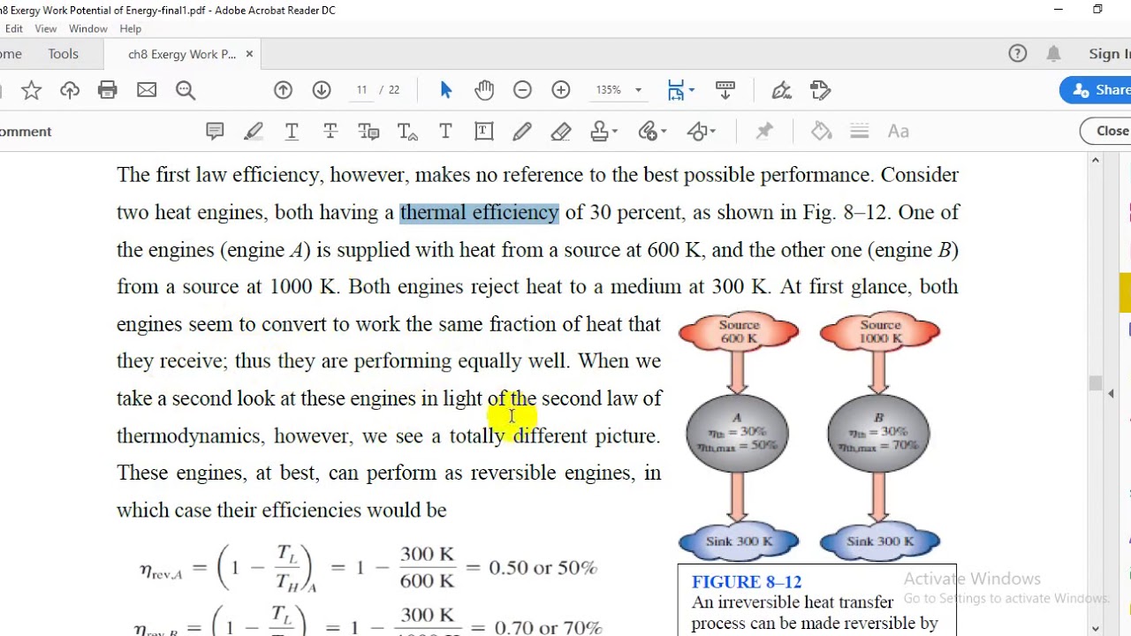
Task: Click the stamp tool icon
Action: pyautogui.click(x=599, y=132)
